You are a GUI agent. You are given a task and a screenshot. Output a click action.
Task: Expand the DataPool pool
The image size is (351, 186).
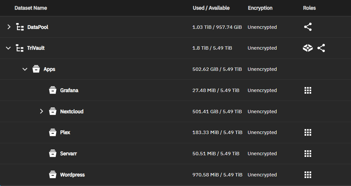tap(9, 27)
